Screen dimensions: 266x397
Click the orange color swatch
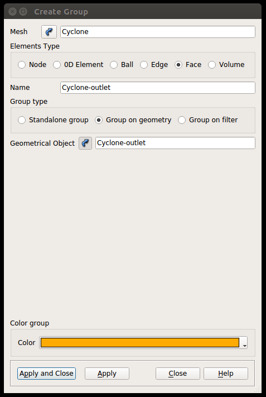pos(140,343)
